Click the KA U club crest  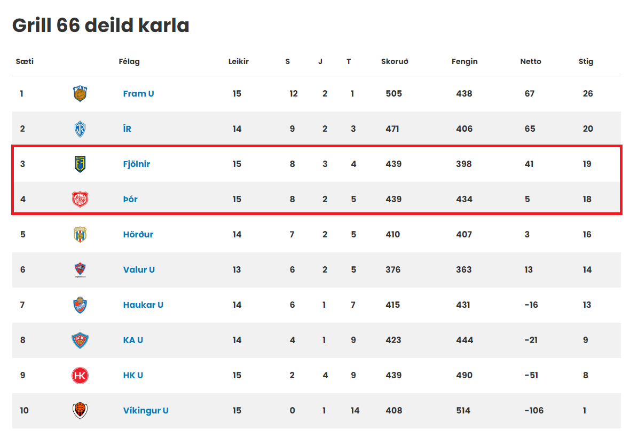[80, 340]
